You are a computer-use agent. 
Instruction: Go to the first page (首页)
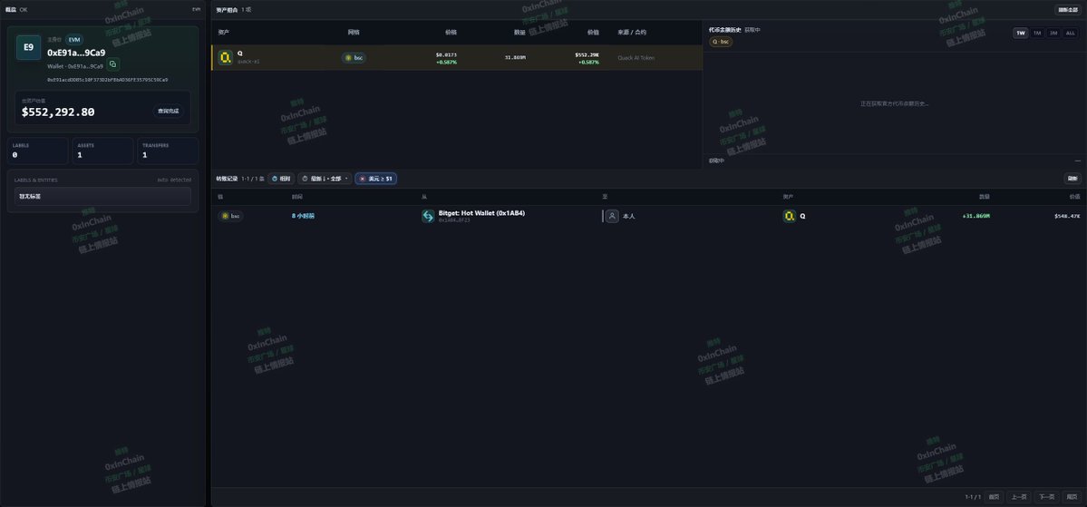(x=995, y=497)
